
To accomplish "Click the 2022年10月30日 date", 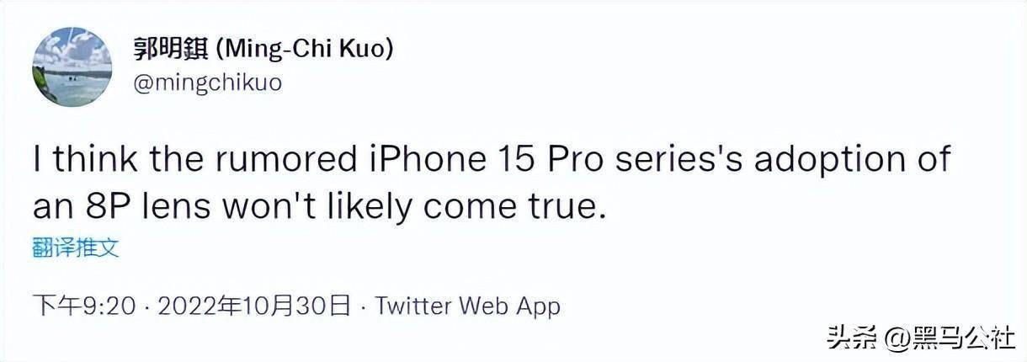I will (x=253, y=306).
